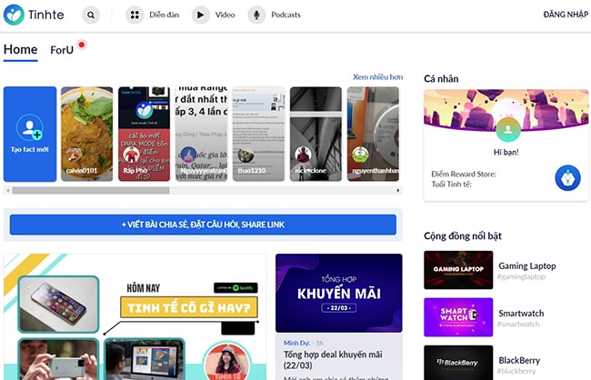Click the Podcasts microphone icon

pyautogui.click(x=257, y=15)
